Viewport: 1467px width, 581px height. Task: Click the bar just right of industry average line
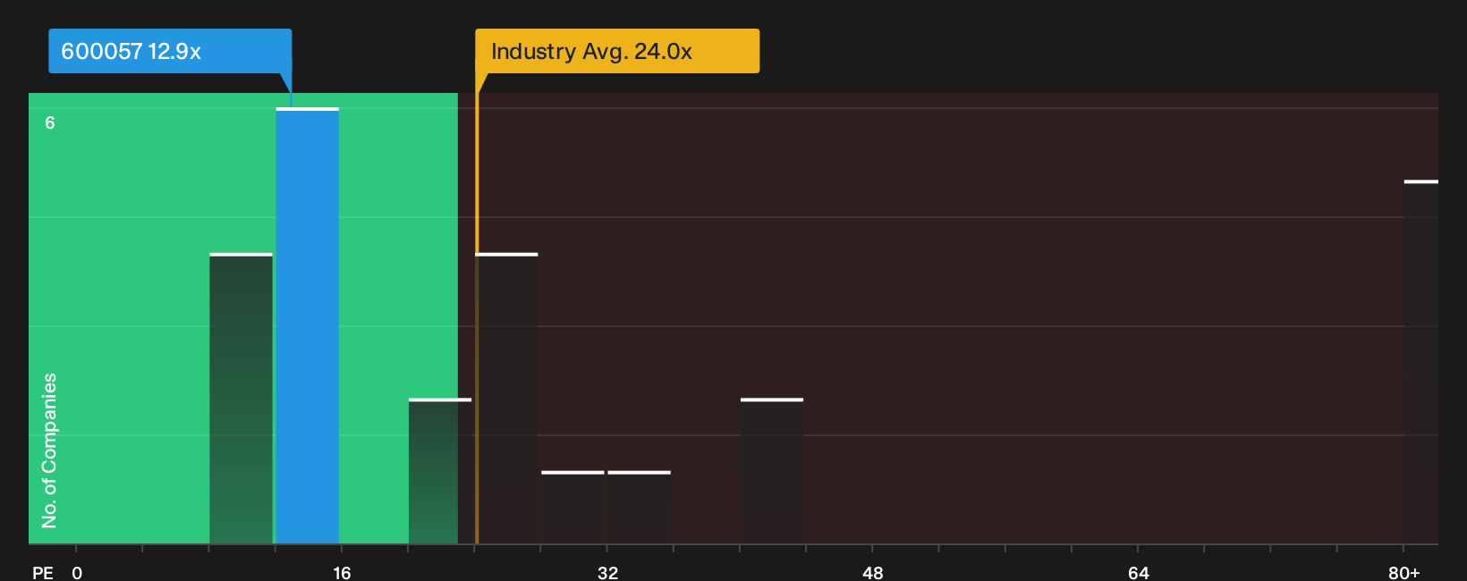pyautogui.click(x=508, y=399)
